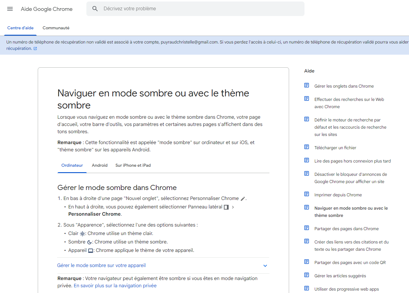This screenshot has height=293, width=409.
Task: Open sidebar link "Naviguer en mode sombre ou avec le thème sombre"
Action: point(351,212)
